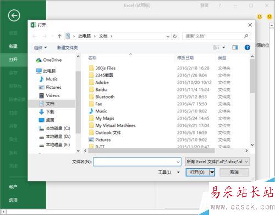Viewport: 275px width, 215px height.
Task: Select 帐户 in the Excel backstage menu
Action: pyautogui.click(x=13, y=187)
